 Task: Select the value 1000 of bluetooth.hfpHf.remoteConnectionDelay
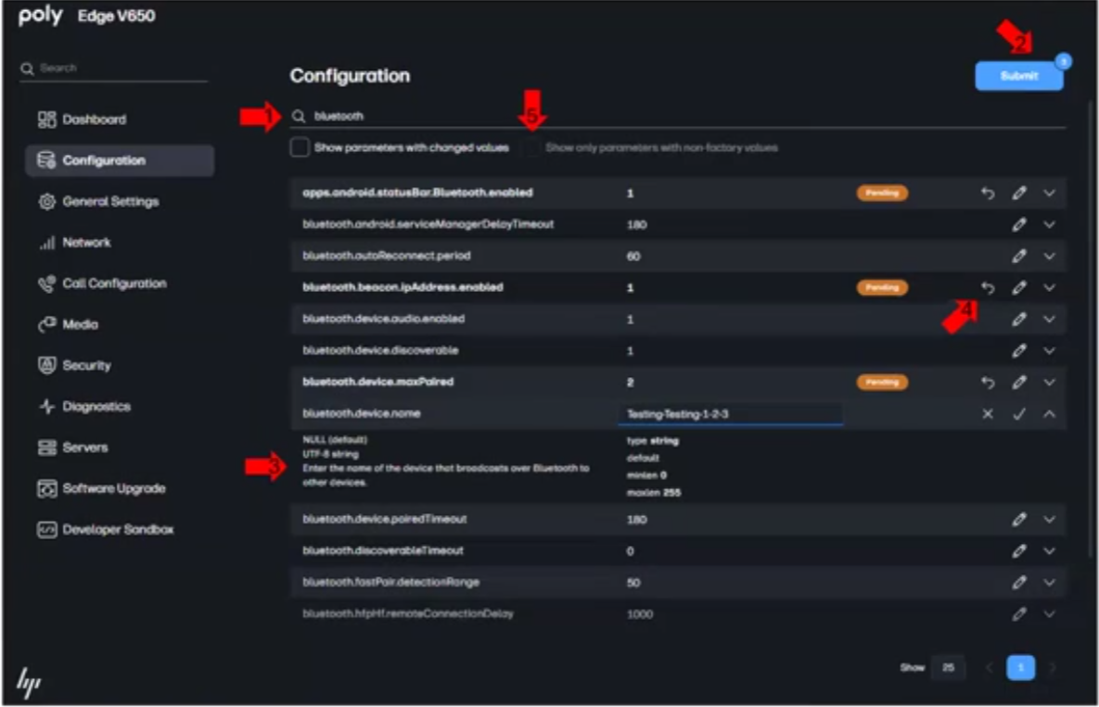click(639, 614)
